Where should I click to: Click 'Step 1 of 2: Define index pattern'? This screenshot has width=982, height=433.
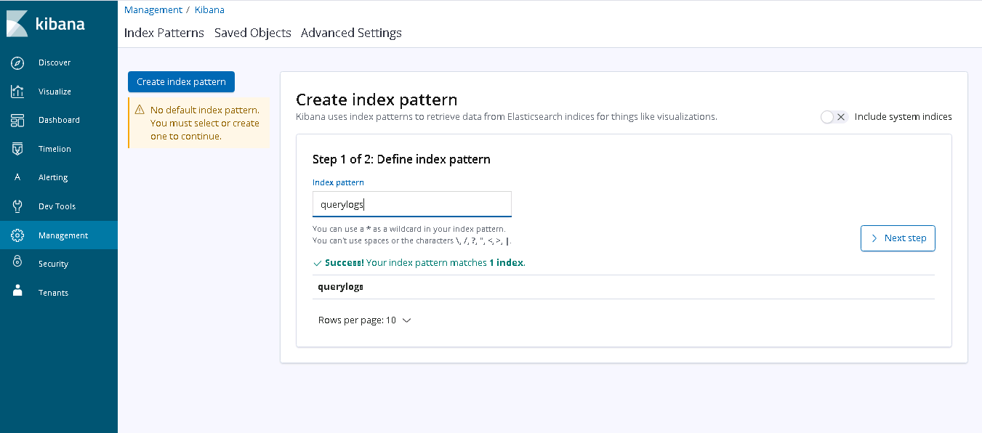401,159
